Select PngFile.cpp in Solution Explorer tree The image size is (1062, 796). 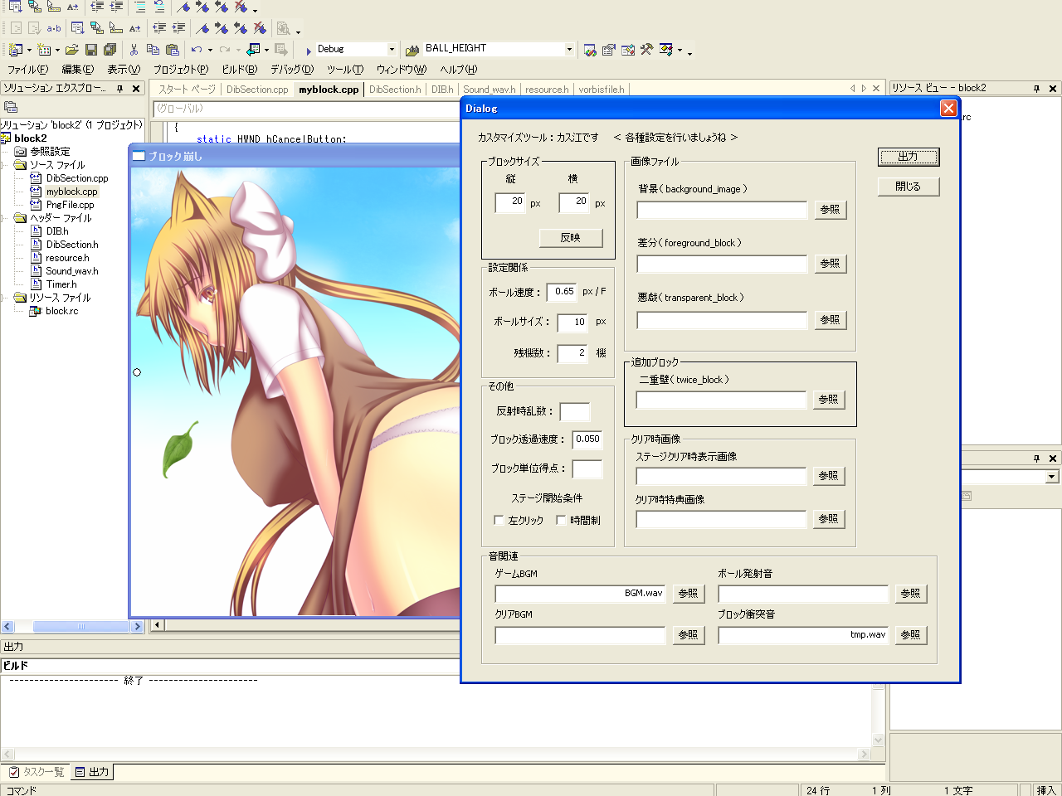point(71,205)
